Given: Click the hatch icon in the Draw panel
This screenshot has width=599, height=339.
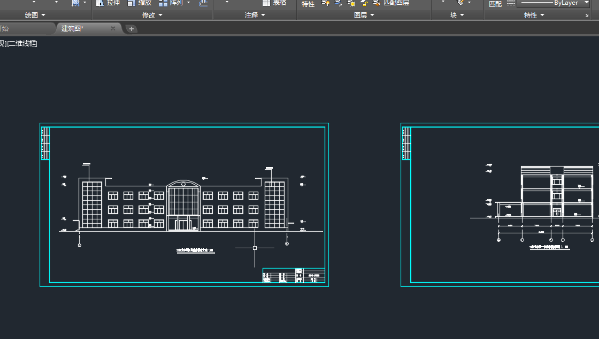Looking at the screenshot, I should point(75,3).
